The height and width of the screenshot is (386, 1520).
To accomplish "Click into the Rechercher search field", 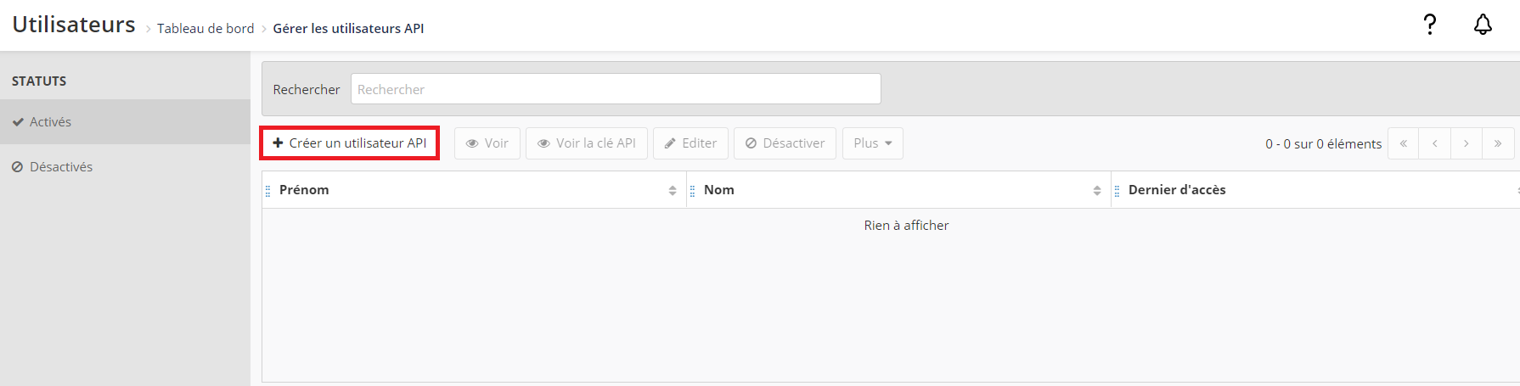I will tap(616, 89).
